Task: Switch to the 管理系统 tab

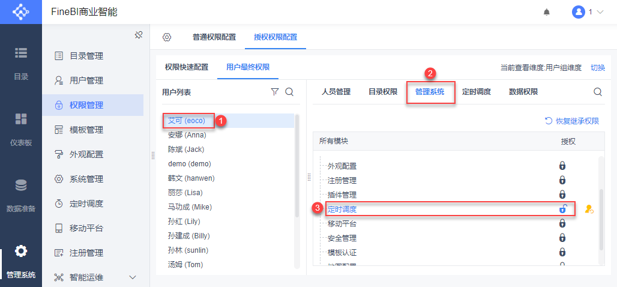Action: point(430,92)
